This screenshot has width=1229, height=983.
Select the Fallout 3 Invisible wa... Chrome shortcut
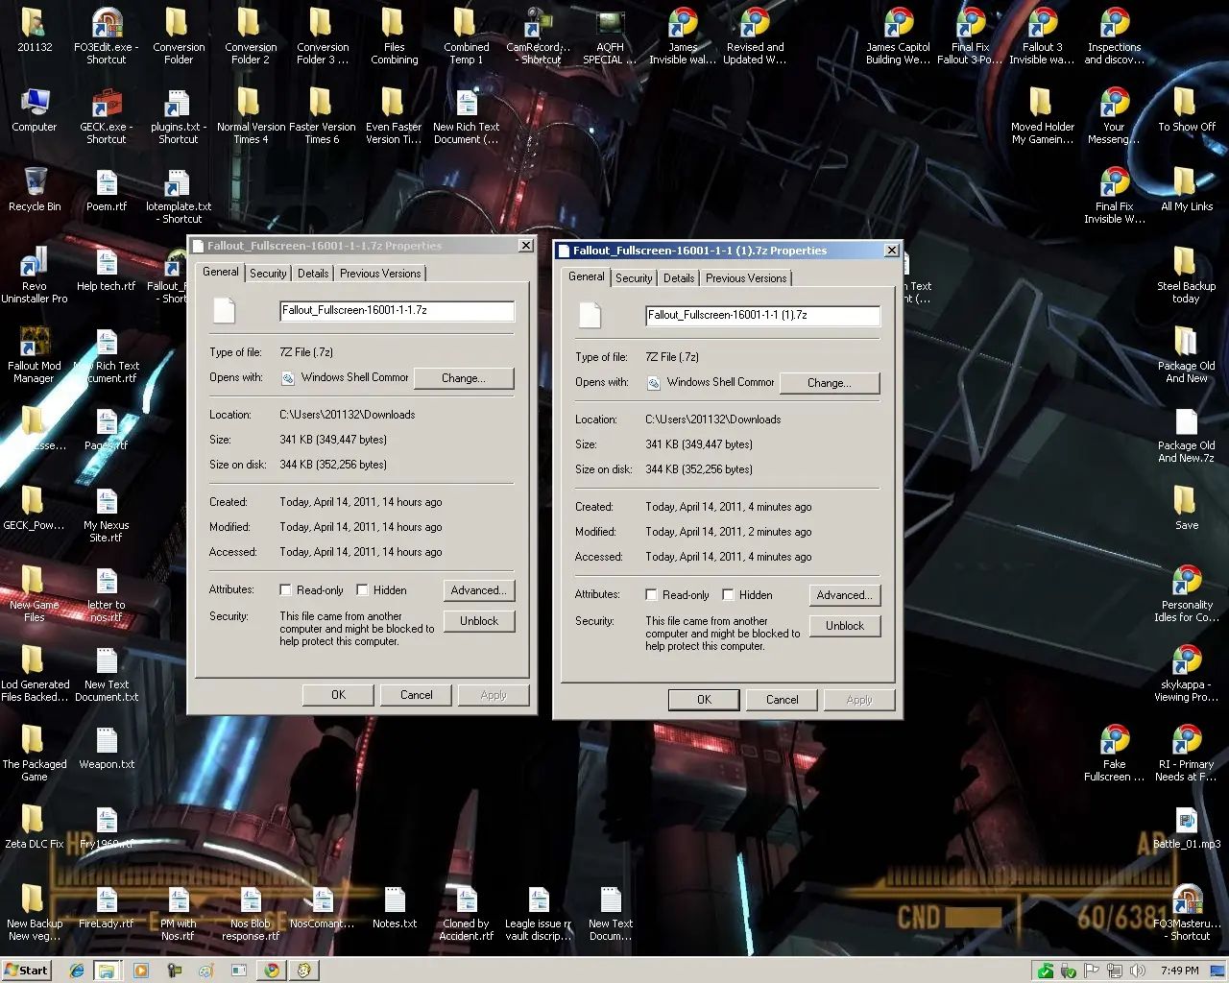coord(1043,23)
